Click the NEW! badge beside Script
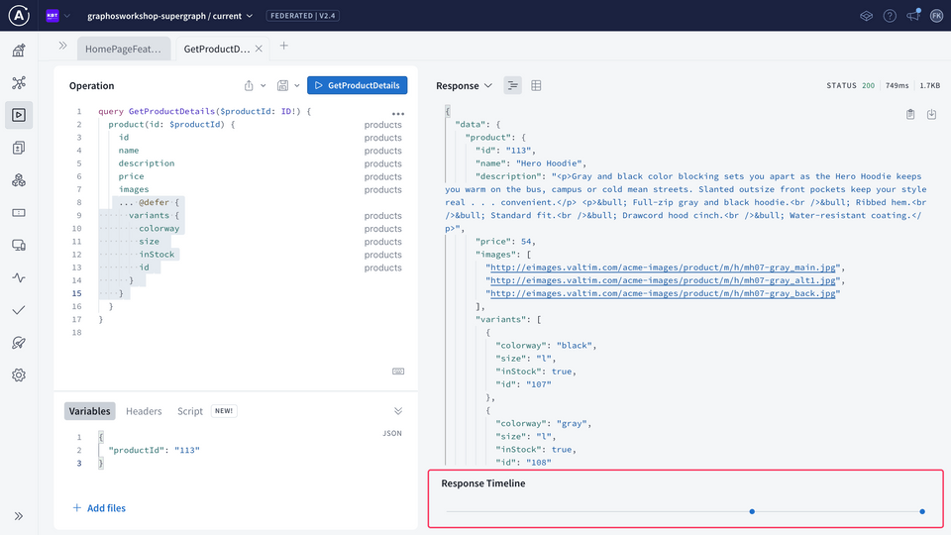 pyautogui.click(x=224, y=410)
